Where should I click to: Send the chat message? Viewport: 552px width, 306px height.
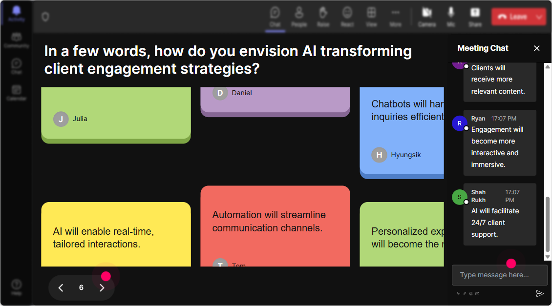pos(539,294)
